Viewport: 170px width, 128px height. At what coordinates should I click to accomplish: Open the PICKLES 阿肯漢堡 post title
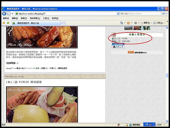click(x=24, y=82)
